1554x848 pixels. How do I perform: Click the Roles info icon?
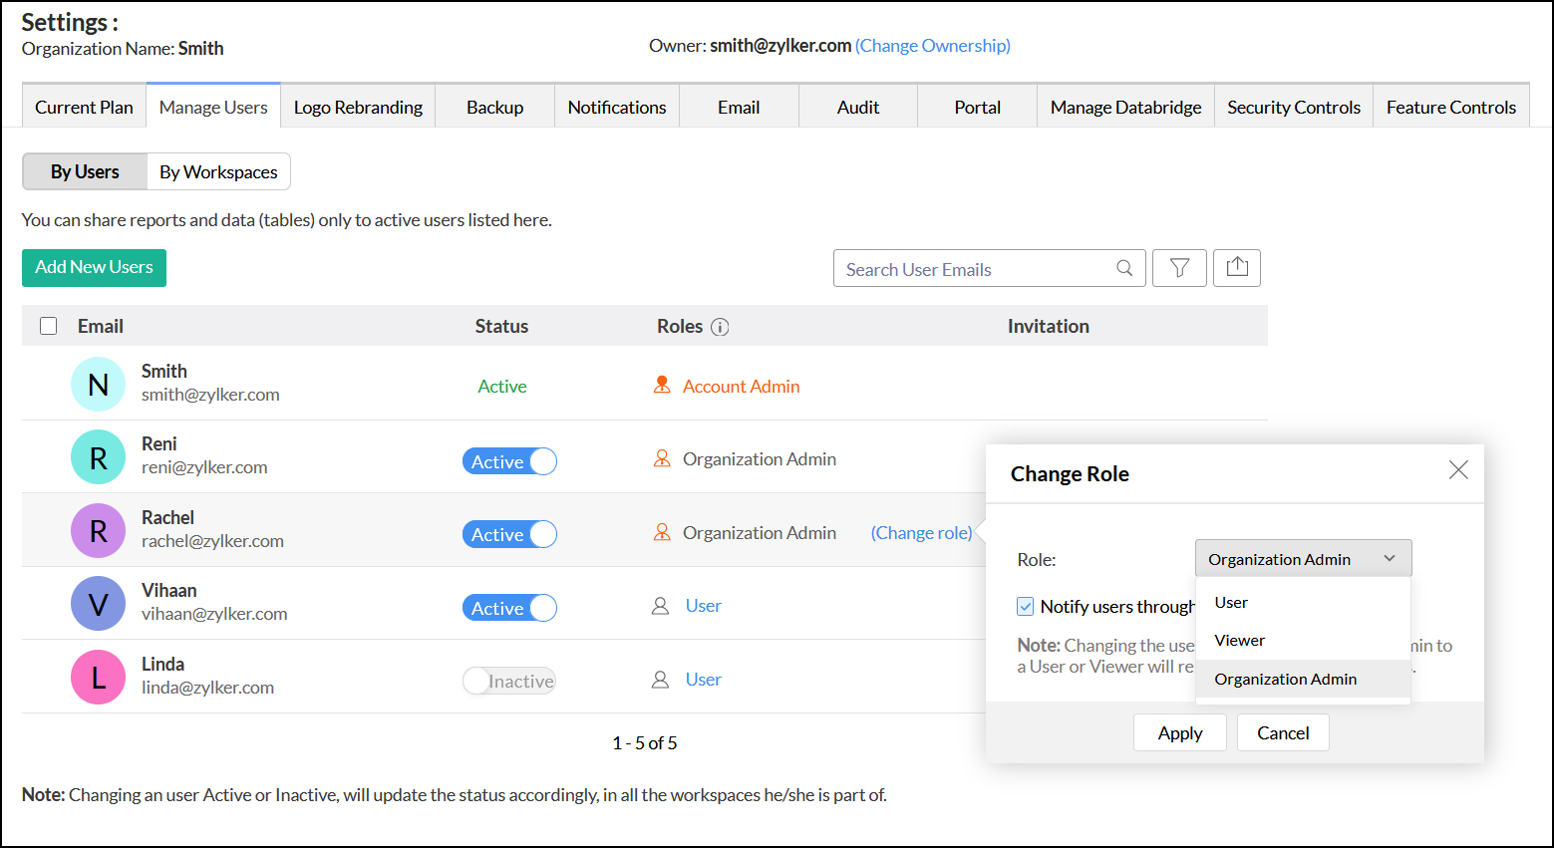[x=720, y=327]
